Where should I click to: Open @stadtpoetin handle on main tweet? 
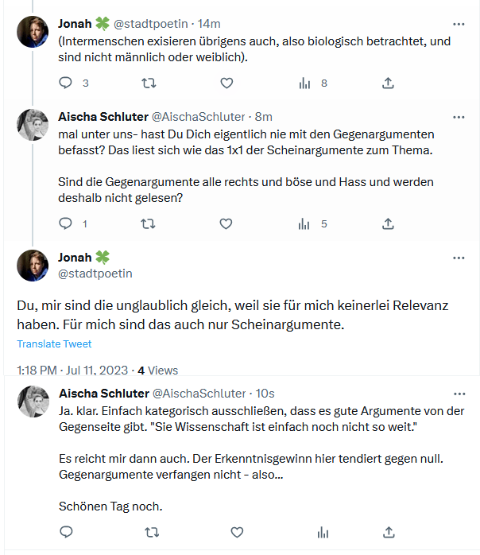95,273
